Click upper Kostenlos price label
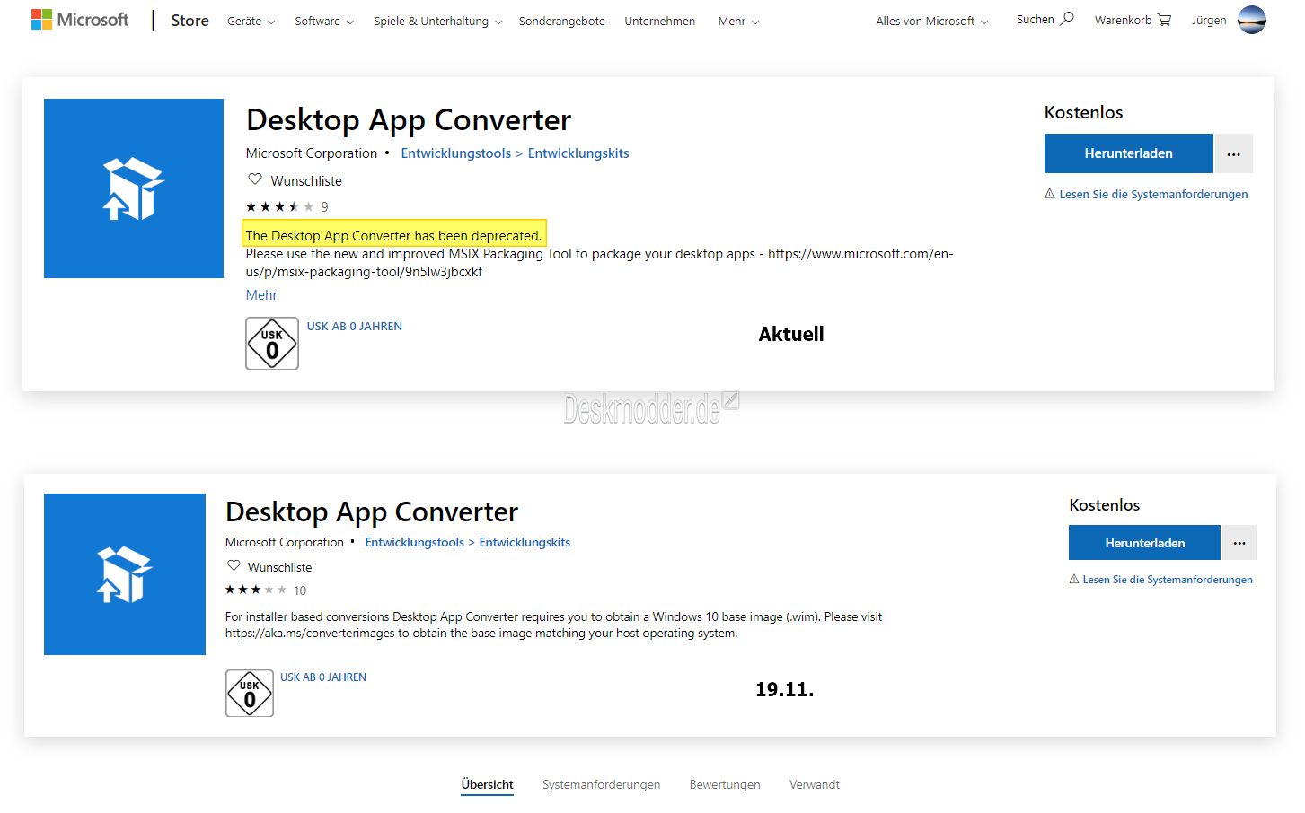The width and height of the screenshot is (1305, 813). click(1083, 112)
